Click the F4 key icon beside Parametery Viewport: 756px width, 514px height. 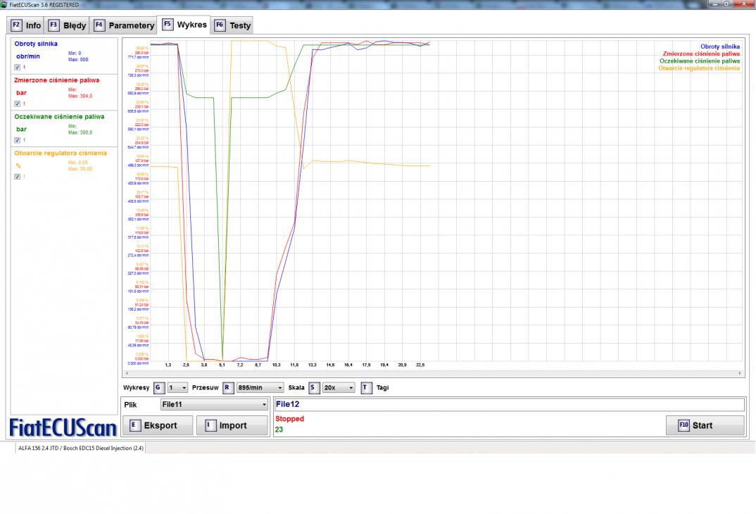click(x=99, y=25)
